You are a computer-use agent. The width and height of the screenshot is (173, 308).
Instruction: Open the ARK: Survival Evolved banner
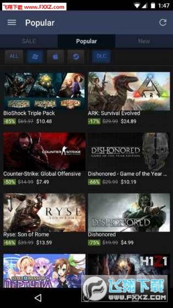point(129,91)
